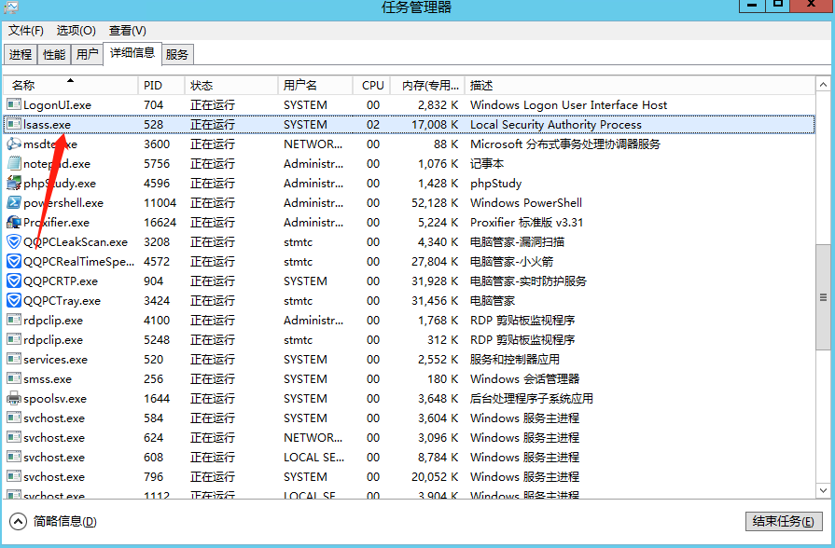Click the notepad.exe notepad icon
The height and width of the screenshot is (548, 835).
pyautogui.click(x=14, y=163)
